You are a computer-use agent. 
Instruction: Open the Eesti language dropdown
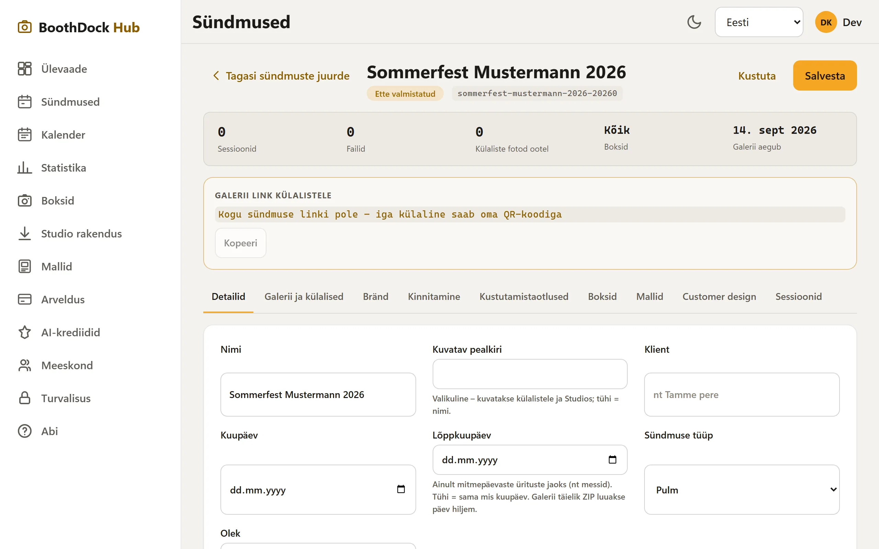[759, 22]
